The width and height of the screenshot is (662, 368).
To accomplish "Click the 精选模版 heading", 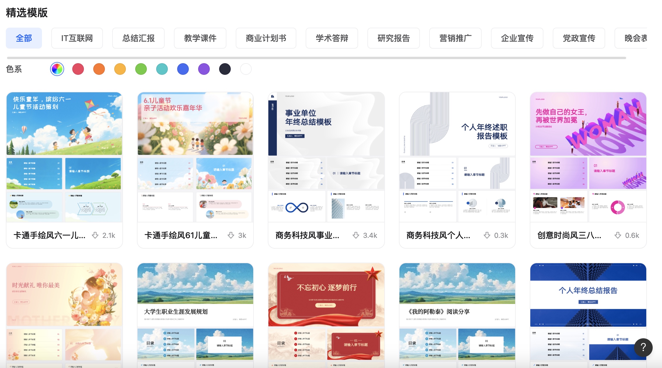I will pyautogui.click(x=27, y=13).
